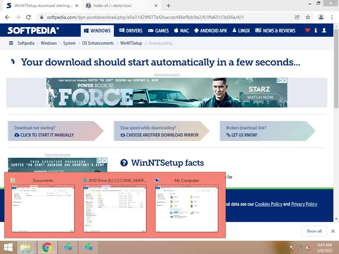
Task: Open NEWS & REVIEWS section
Action: pyautogui.click(x=275, y=31)
